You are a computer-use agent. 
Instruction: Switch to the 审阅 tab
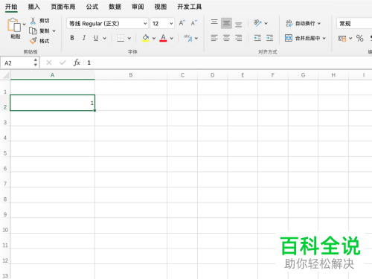(138, 7)
